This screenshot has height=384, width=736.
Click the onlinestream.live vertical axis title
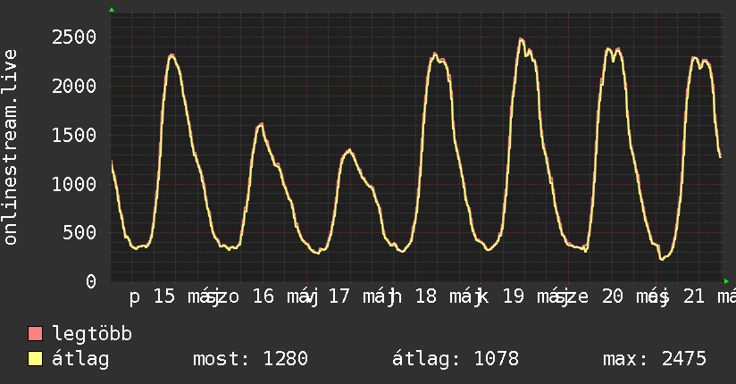(x=10, y=147)
